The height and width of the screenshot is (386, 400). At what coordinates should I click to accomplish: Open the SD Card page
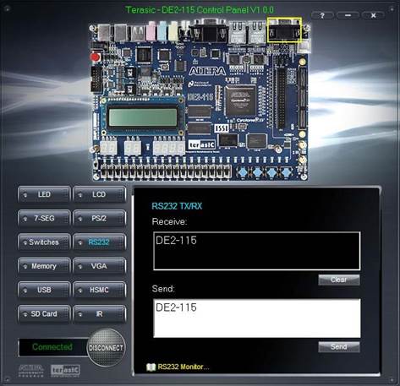[44, 313]
